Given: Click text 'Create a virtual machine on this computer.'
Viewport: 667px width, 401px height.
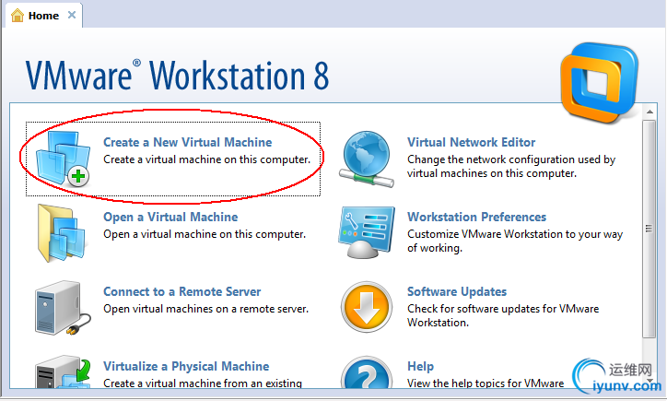Looking at the screenshot, I should click(206, 159).
